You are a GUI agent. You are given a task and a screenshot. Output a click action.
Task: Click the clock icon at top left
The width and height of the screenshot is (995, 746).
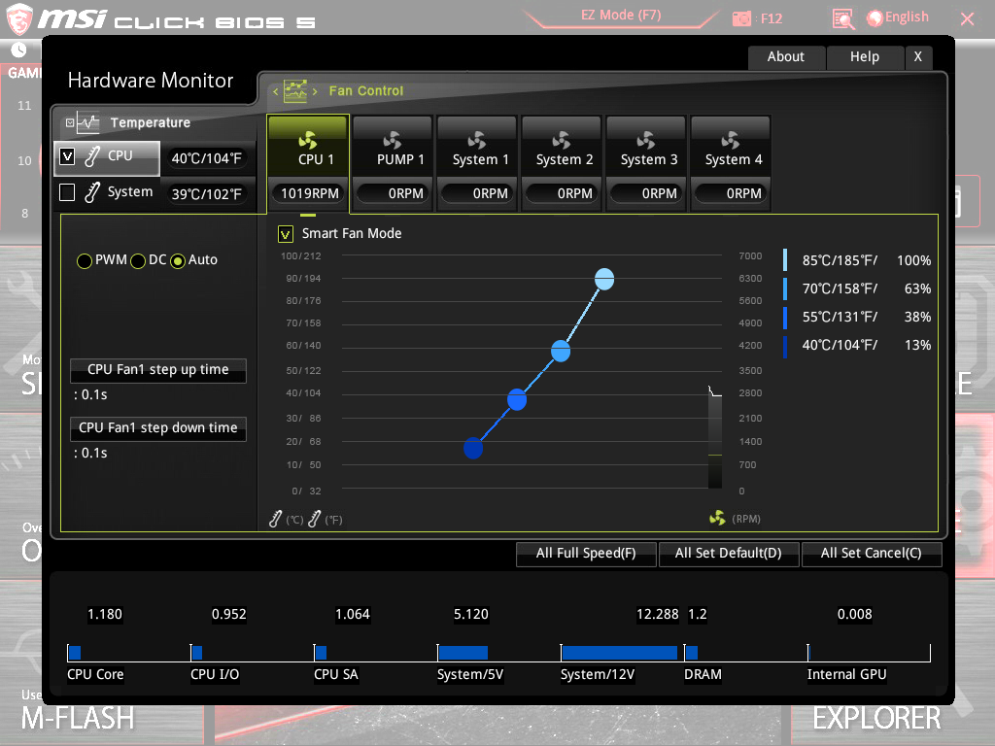point(19,50)
